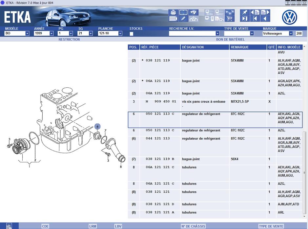Click remark 57X4MM
Viewport: 308px width, 229px height.
click(237, 61)
